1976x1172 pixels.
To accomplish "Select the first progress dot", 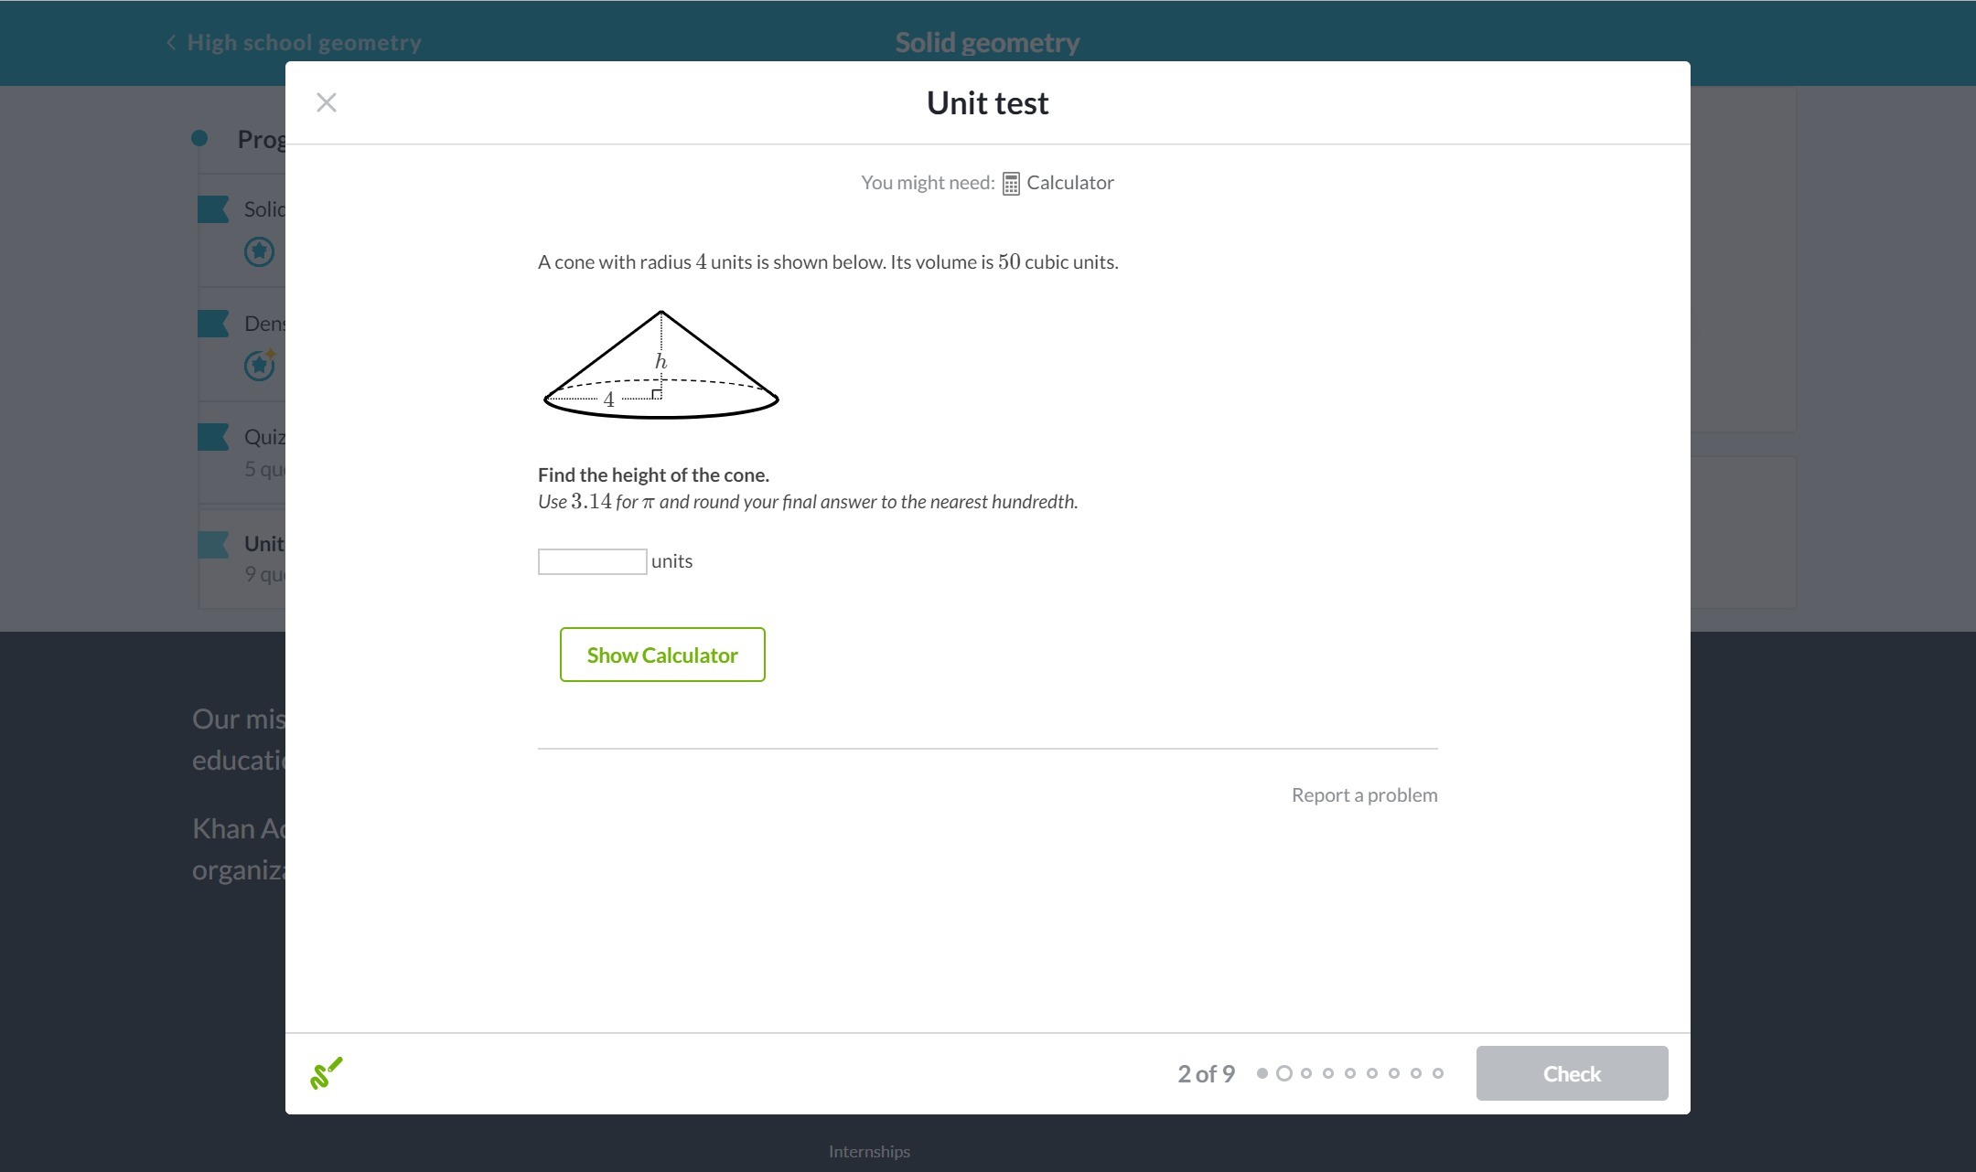I will [x=1262, y=1073].
